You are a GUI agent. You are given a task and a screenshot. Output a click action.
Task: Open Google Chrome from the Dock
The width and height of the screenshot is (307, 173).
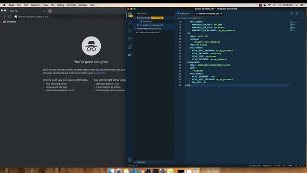click(141, 171)
